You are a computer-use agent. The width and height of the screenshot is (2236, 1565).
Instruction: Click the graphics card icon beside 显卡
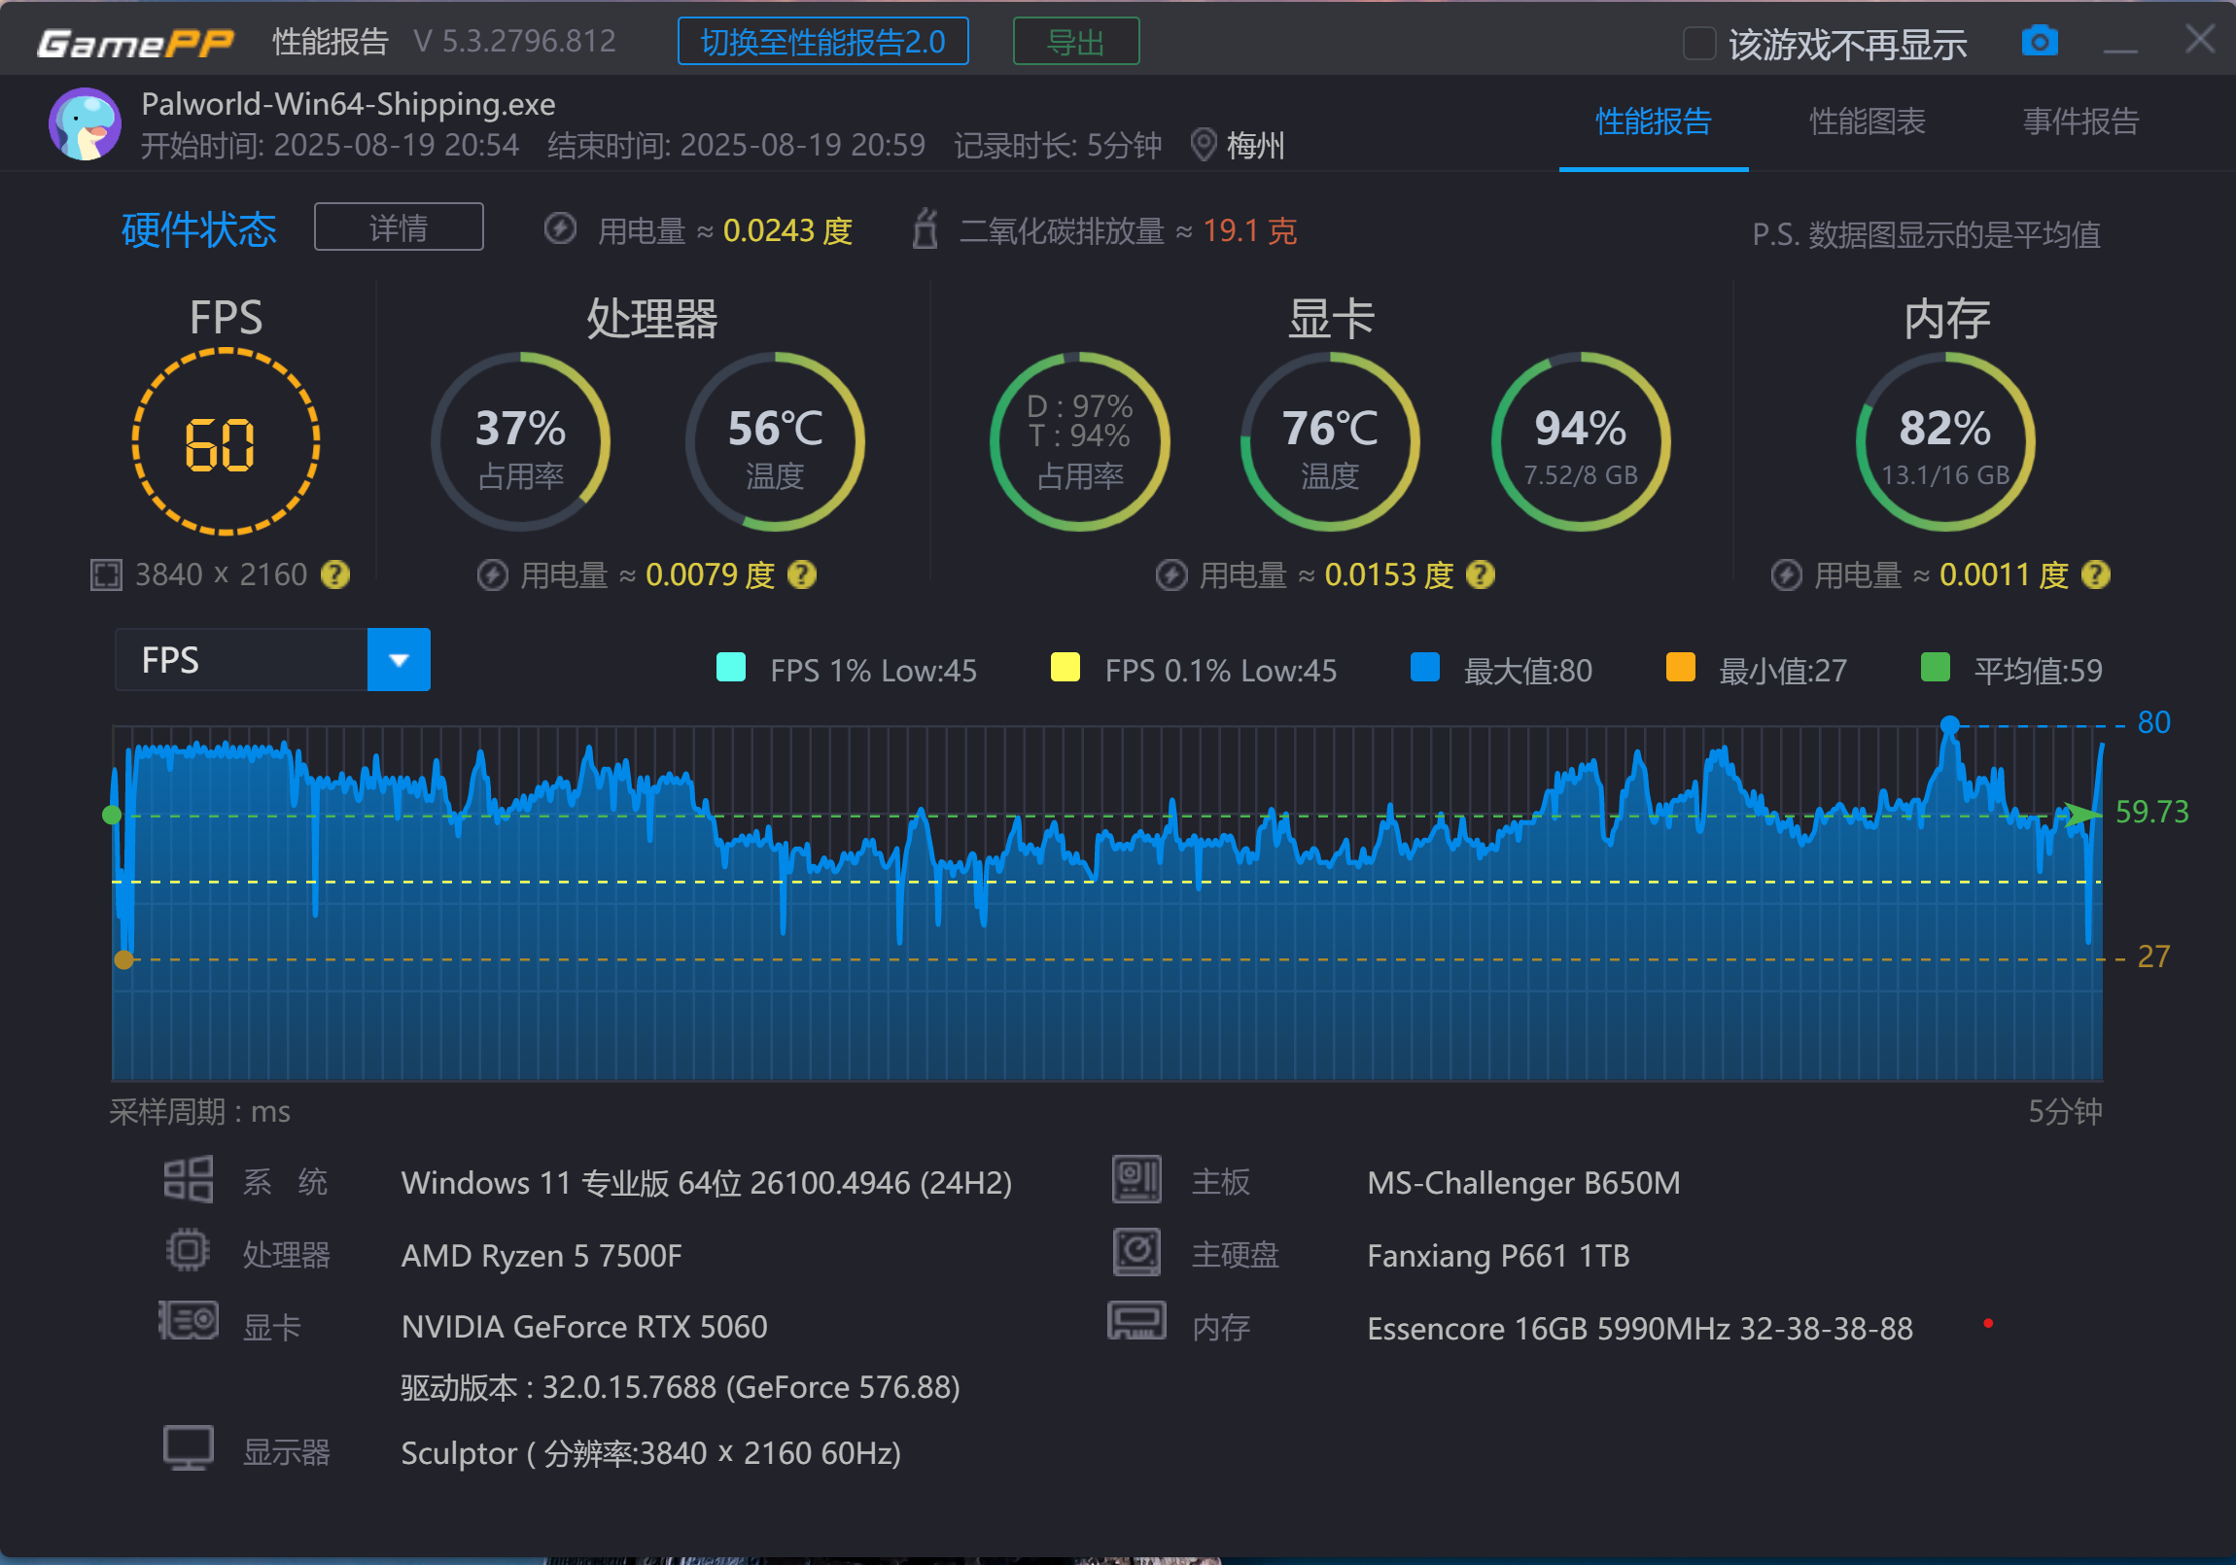click(x=188, y=1321)
